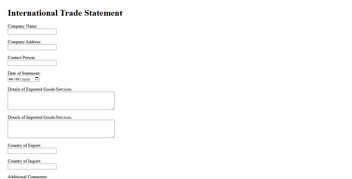Click the year segment of the date field
Viewport: 352px width, 179px height.
coord(26,79)
